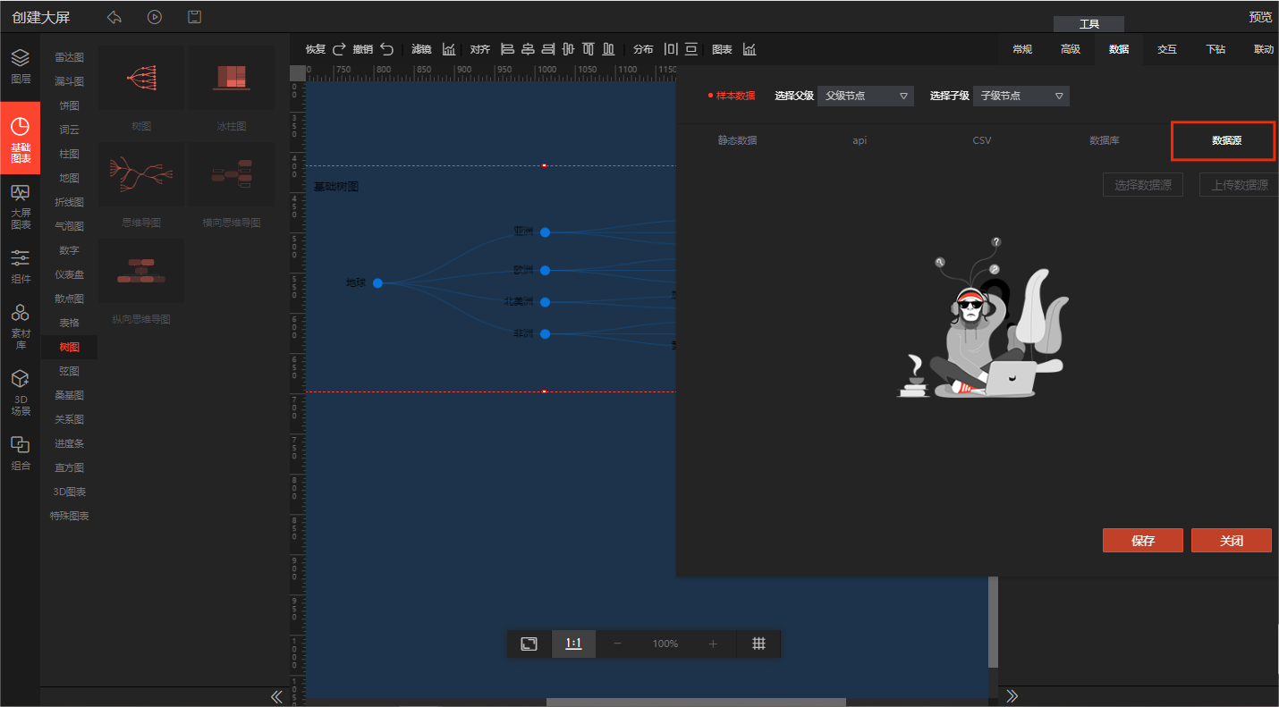Open the 子级节点 dropdown
The width and height of the screenshot is (1279, 707).
[1021, 96]
